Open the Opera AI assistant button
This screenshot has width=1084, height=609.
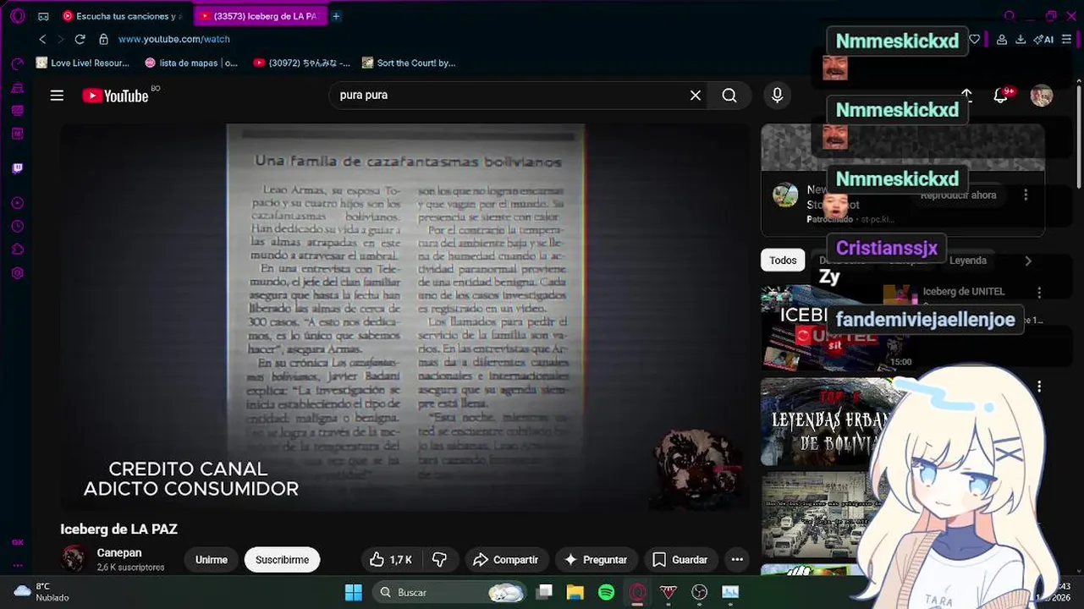click(1043, 39)
